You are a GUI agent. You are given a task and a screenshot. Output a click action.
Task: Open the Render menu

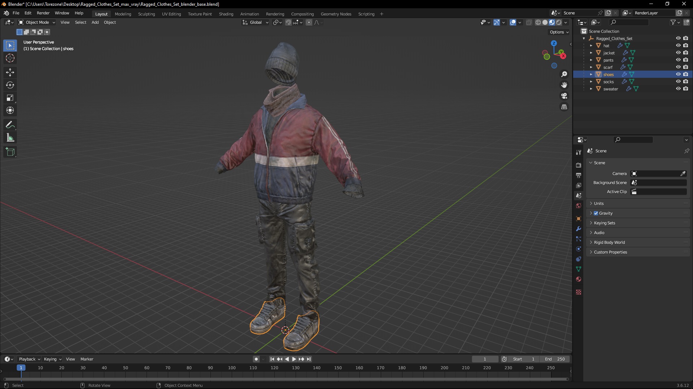(x=43, y=13)
